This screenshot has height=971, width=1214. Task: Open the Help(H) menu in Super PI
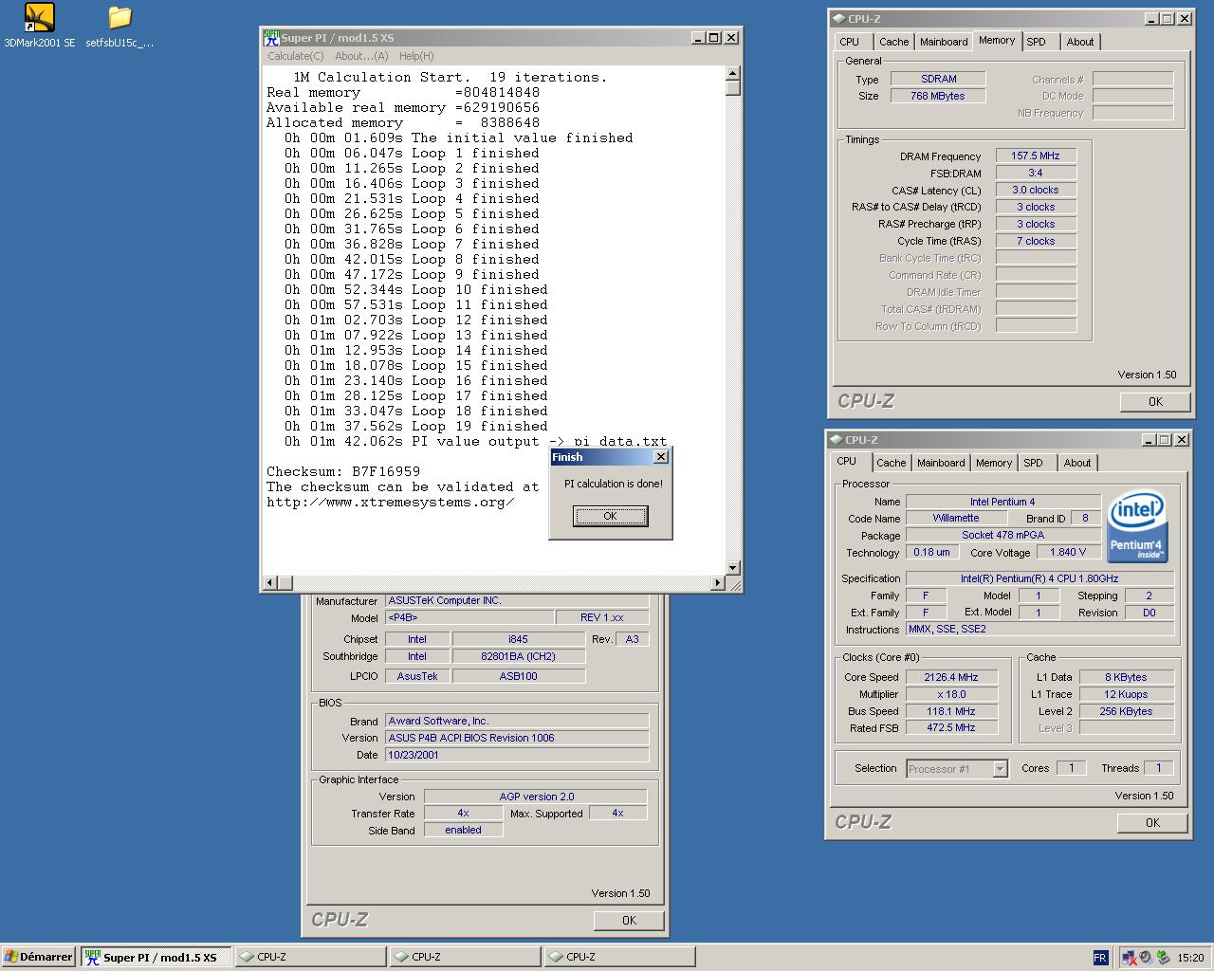coord(416,56)
